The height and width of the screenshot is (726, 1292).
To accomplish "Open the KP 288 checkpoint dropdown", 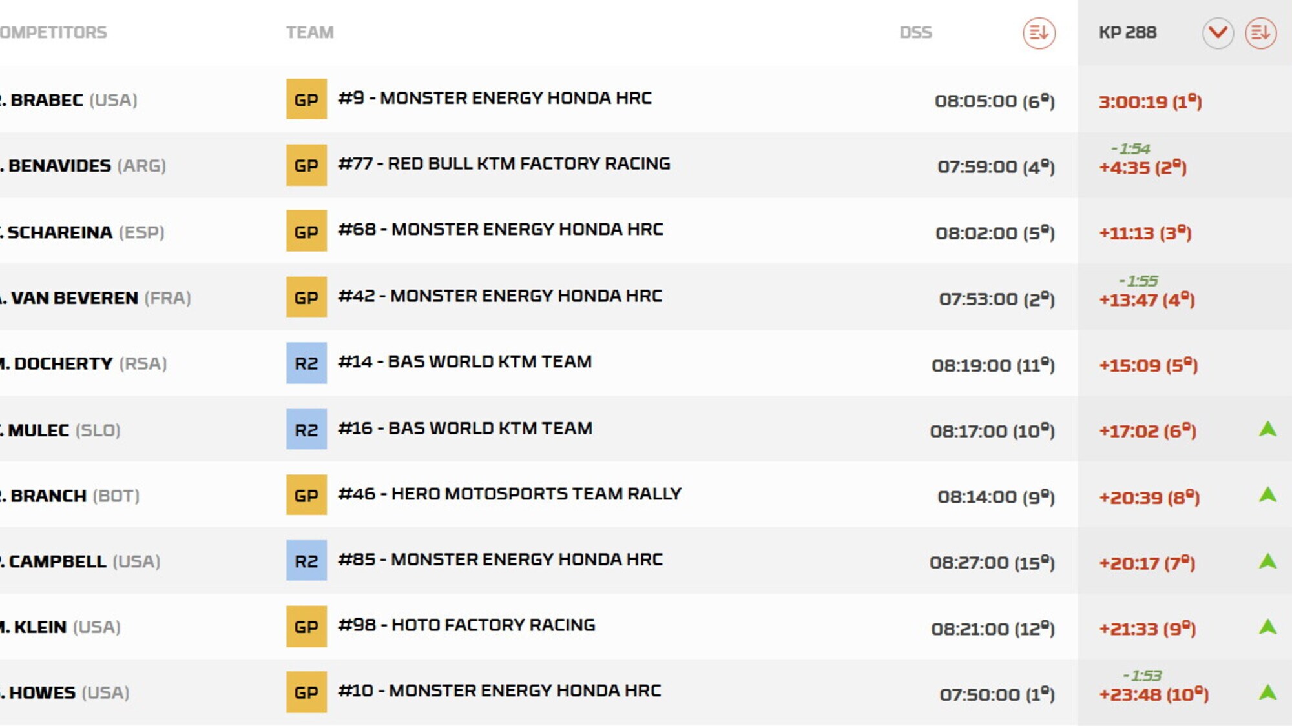I will click(1218, 33).
